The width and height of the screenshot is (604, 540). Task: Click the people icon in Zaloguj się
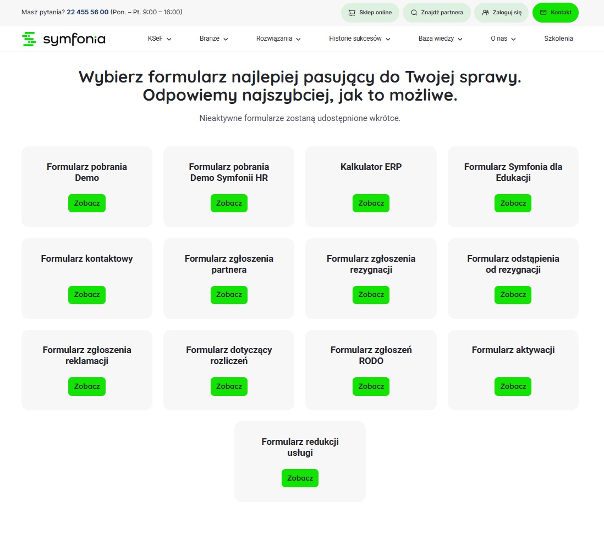point(485,12)
